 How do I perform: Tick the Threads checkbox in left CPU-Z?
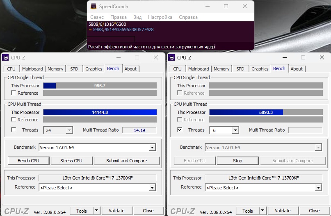tap(14, 130)
